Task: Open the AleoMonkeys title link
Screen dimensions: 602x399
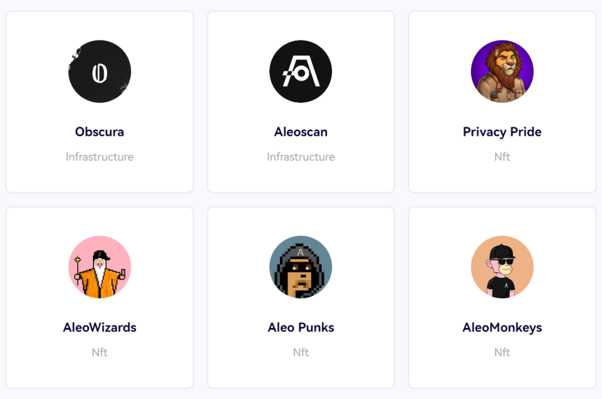Action: pos(502,328)
